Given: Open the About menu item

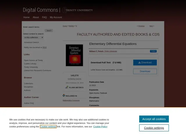Looking at the screenshot, I should 36,17.
